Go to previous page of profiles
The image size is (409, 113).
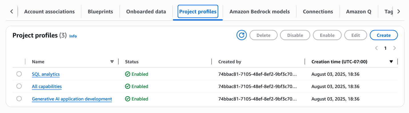pyautogui.click(x=376, y=48)
